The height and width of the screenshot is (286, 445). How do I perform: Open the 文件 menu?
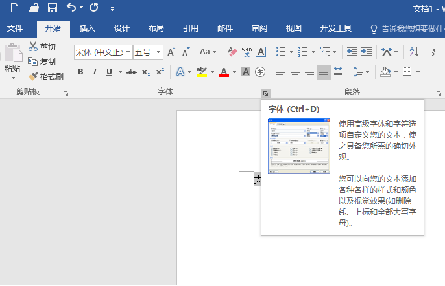coord(15,28)
